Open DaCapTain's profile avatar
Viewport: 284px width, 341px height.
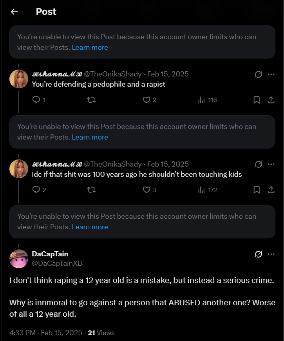(x=19, y=259)
